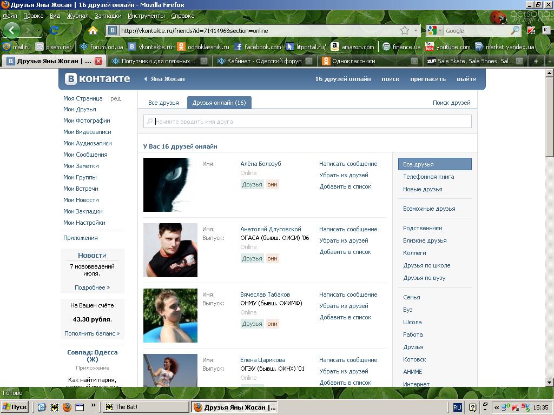This screenshot has width=554, height=415.
Task: Click the page scrollbar down arrow
Action: (x=550, y=382)
